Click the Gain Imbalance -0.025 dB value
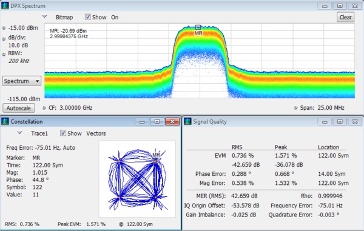The image size is (364, 231). (243, 215)
